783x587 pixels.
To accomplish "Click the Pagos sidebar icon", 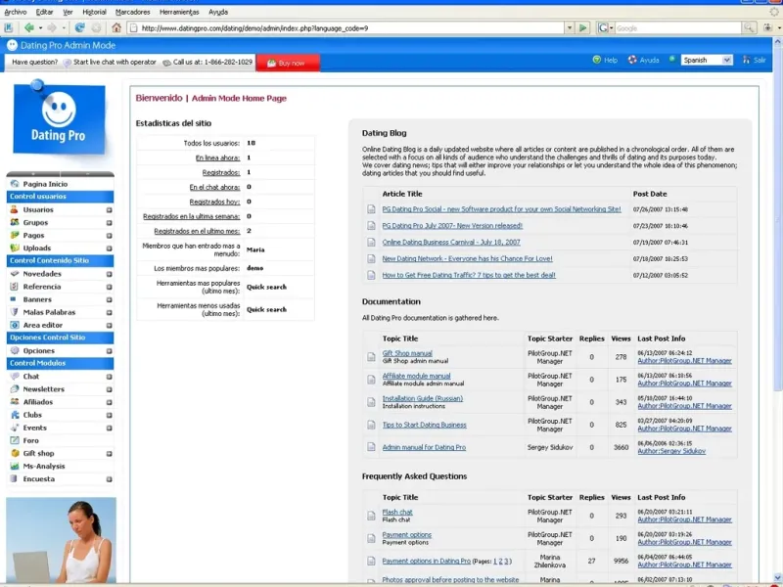I will point(14,235).
